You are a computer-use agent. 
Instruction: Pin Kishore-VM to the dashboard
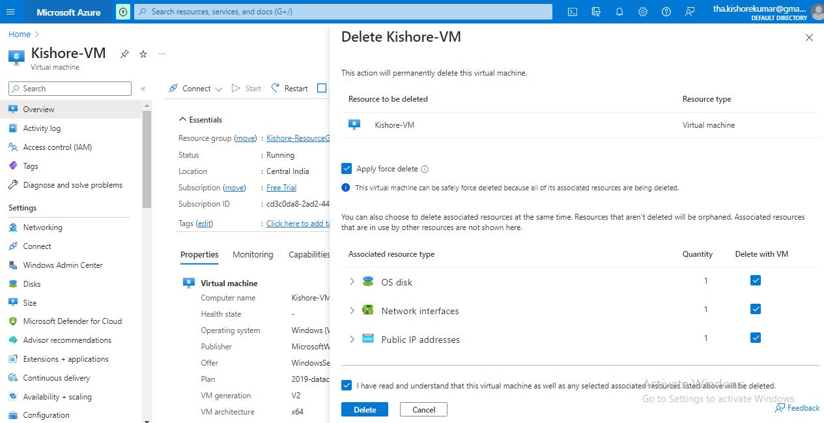pyautogui.click(x=124, y=54)
